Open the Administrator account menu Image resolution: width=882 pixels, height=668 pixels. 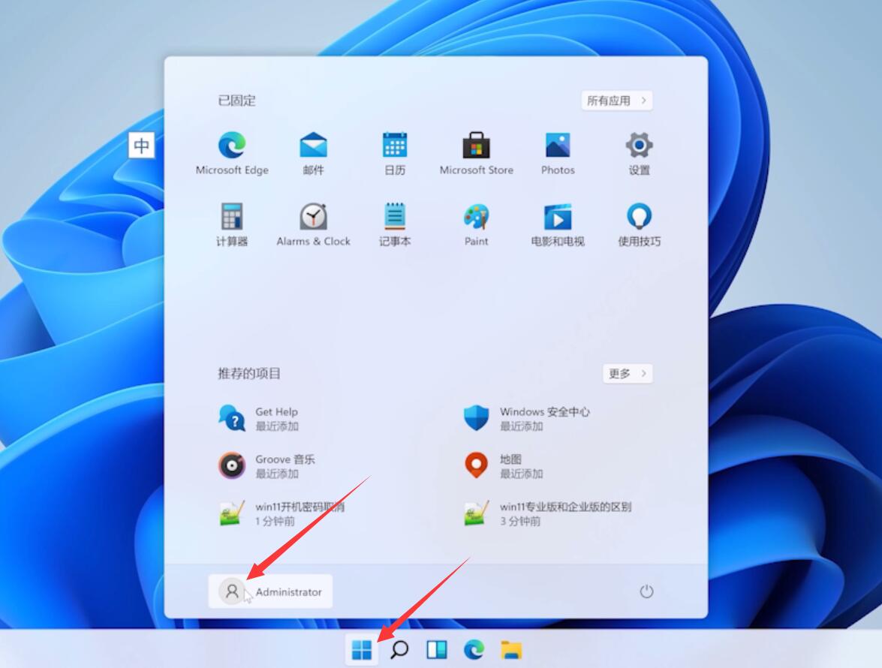(x=270, y=591)
